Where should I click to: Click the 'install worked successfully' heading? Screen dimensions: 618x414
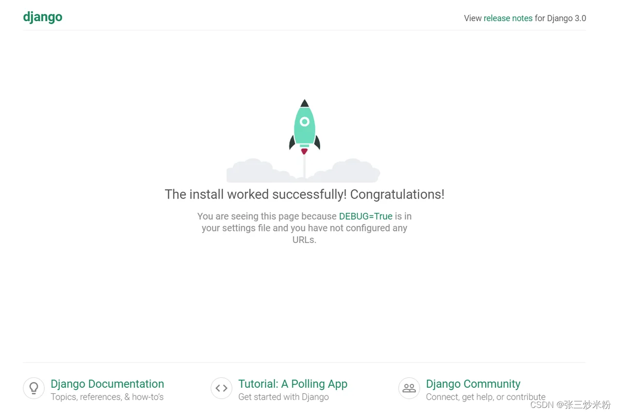(x=304, y=194)
